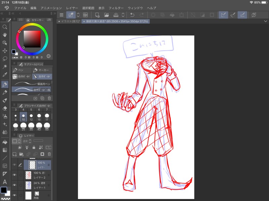The width and height of the screenshot is (269, 201).
Task: Expand the layer palette color stepper
Action: tap(20, 141)
